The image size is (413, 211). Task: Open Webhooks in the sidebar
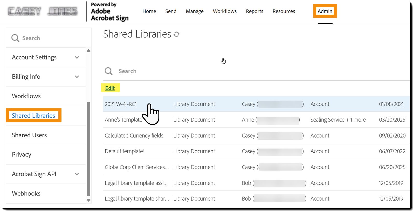click(x=26, y=193)
